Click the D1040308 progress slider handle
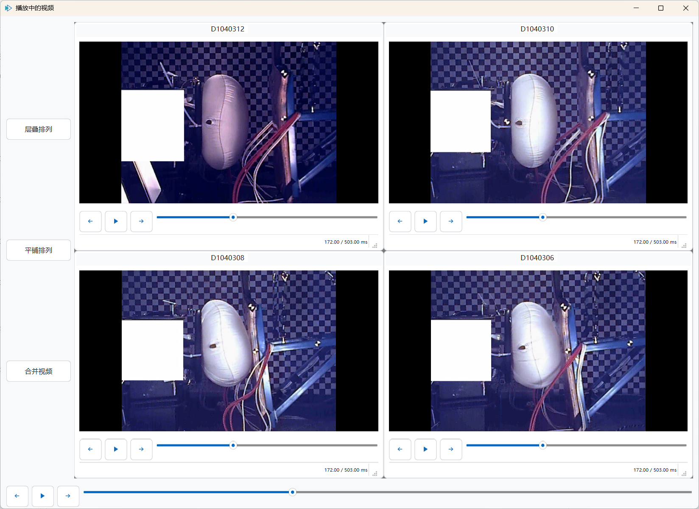Image resolution: width=699 pixels, height=509 pixels. [x=233, y=445]
